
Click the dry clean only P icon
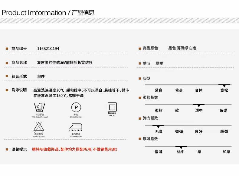tap(76, 107)
